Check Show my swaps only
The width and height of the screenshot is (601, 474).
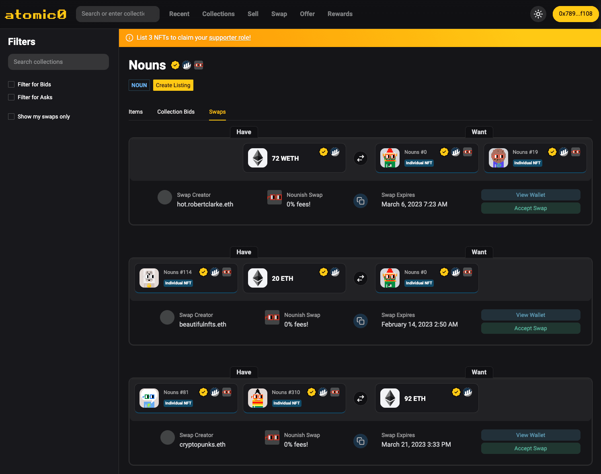pos(11,116)
